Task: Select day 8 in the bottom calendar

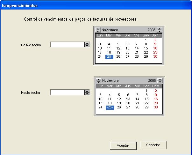Action: point(146,95)
